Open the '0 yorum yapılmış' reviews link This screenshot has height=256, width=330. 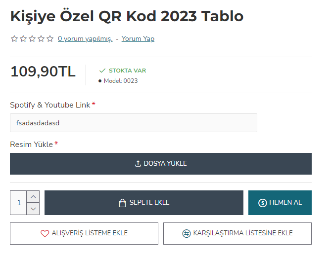pyautogui.click(x=85, y=39)
